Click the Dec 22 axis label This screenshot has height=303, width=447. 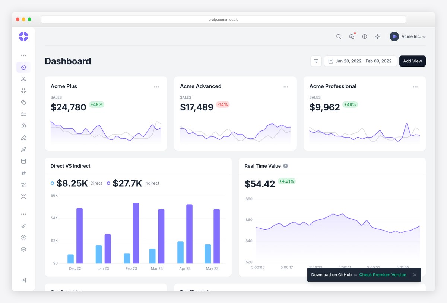coord(75,268)
